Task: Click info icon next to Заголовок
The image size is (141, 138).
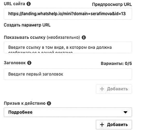Action: point(29,63)
